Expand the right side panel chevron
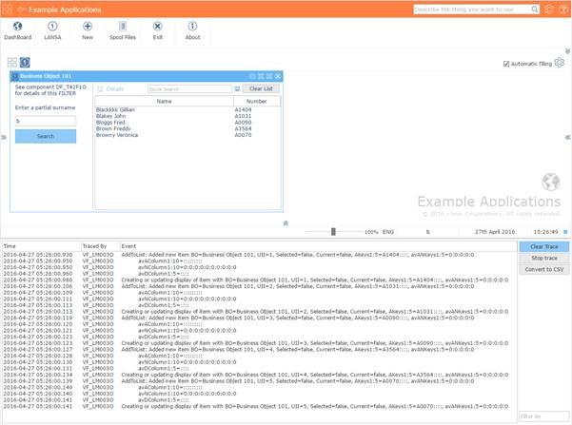Viewport: 572px width, 425px height. point(567,138)
